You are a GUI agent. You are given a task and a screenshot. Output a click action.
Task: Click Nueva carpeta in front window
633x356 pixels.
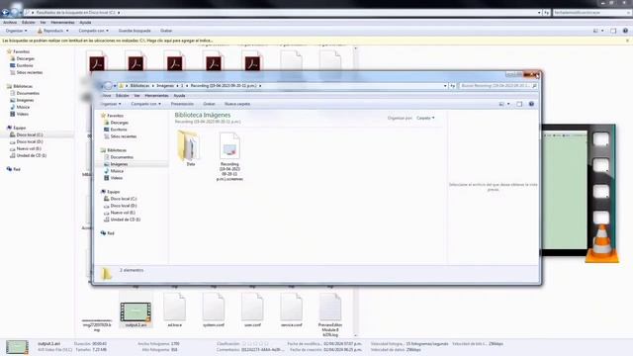pyautogui.click(x=237, y=104)
